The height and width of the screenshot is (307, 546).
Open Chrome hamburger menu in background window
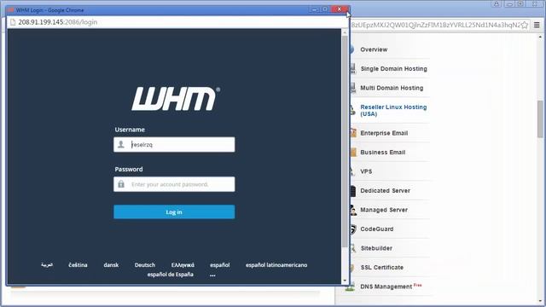537,25
